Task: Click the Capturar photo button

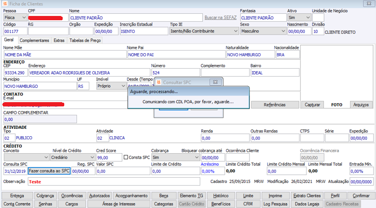Action: point(312,105)
